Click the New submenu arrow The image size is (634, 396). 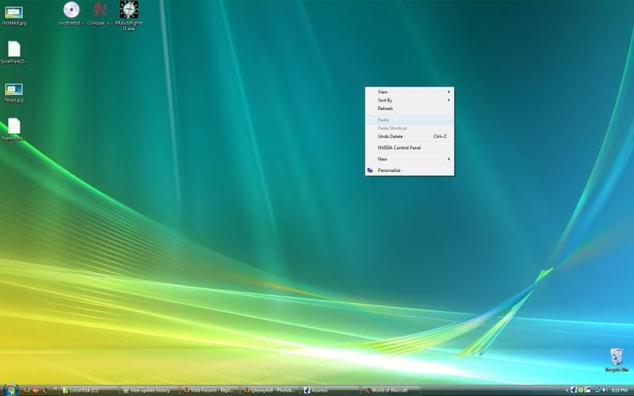449,159
